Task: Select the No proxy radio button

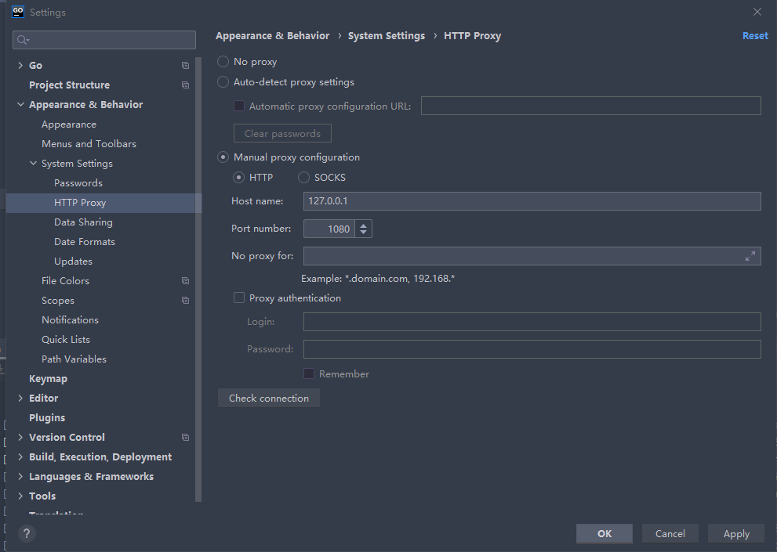Action: (223, 61)
